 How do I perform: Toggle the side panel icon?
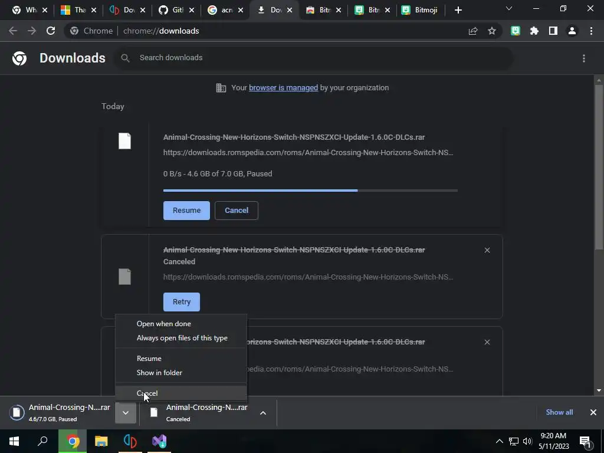(553, 31)
